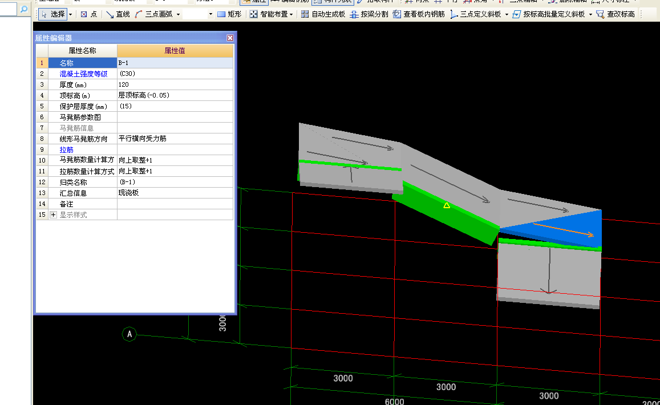Click the 平行横向受力筋 value cell

175,139
